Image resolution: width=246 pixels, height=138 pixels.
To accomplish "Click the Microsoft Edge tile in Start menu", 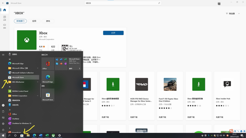I will 48,77.
